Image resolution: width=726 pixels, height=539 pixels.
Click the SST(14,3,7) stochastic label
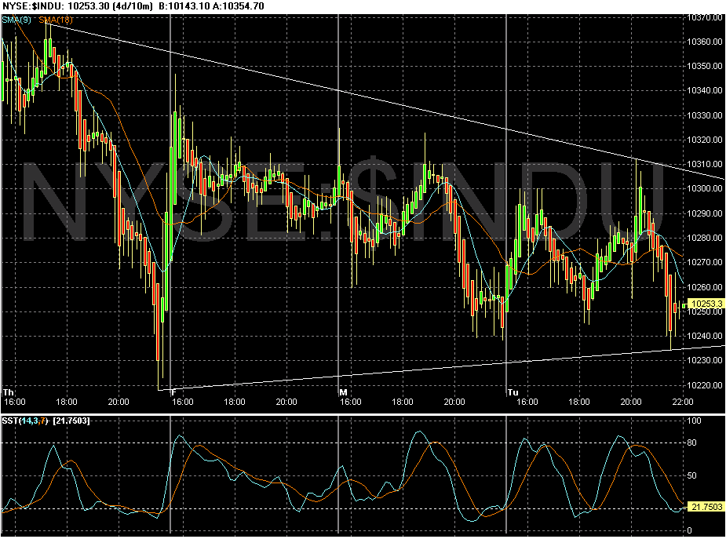25,421
